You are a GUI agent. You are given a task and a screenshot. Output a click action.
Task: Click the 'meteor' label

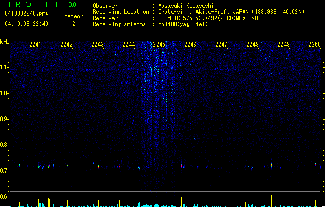coord(74,16)
